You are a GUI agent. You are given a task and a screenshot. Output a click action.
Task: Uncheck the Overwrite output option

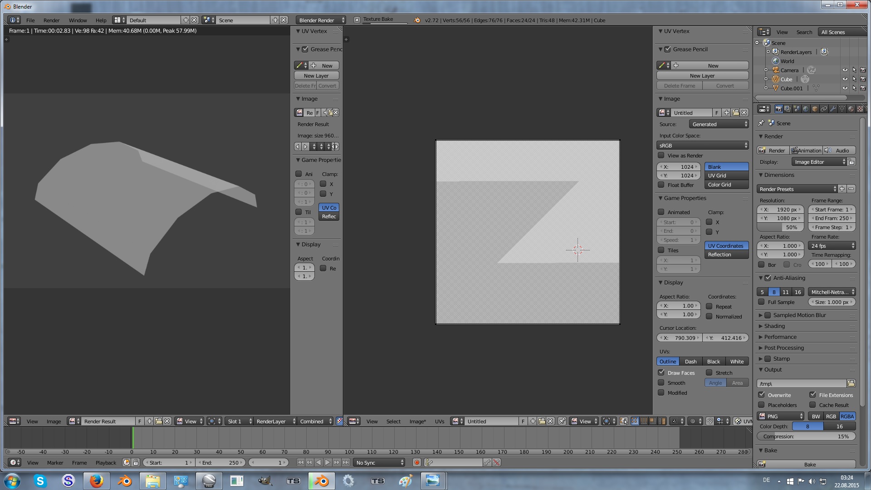click(x=762, y=395)
